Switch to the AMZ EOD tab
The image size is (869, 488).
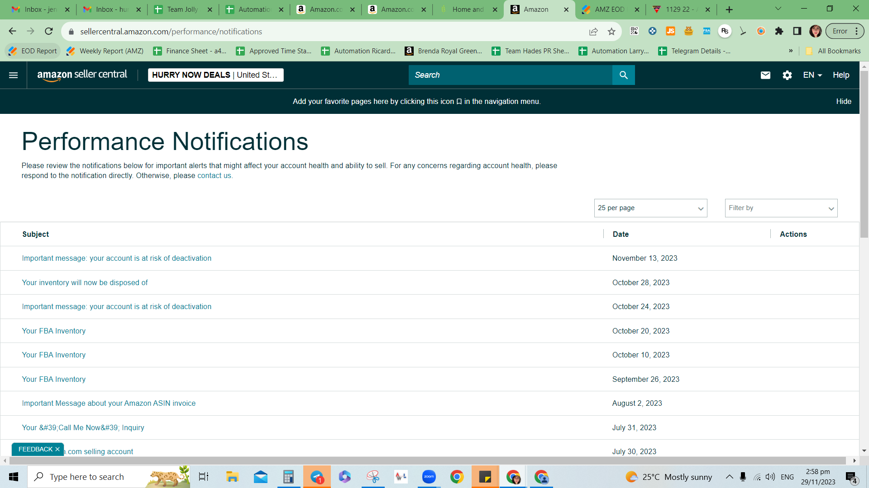tap(610, 9)
